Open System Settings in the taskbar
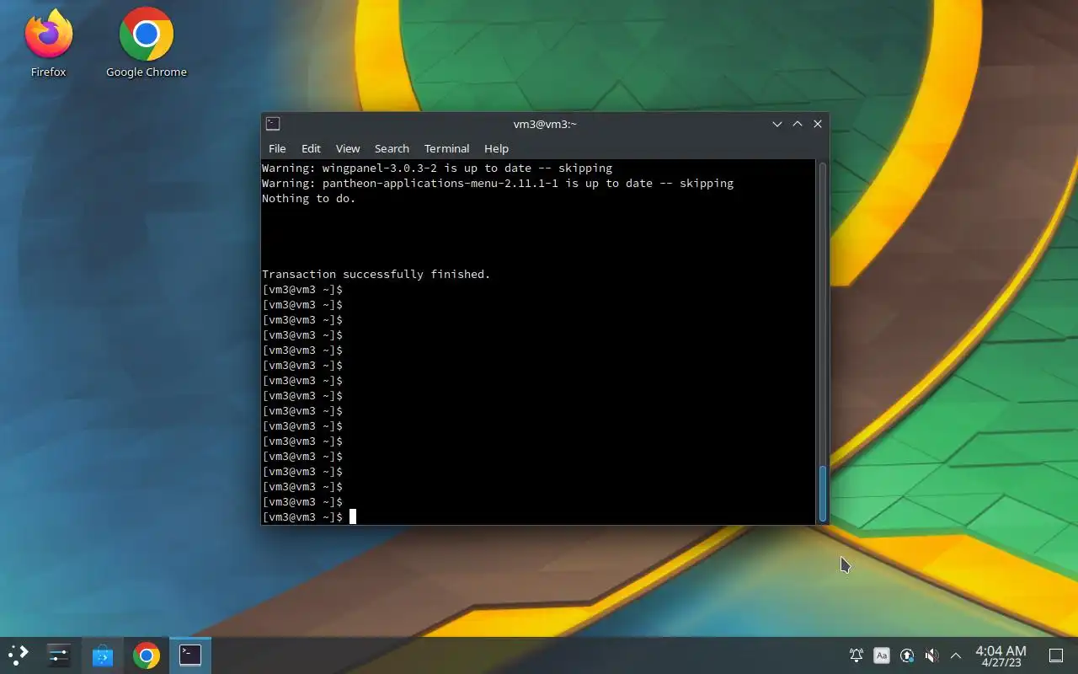The width and height of the screenshot is (1078, 674). pyautogui.click(x=59, y=655)
